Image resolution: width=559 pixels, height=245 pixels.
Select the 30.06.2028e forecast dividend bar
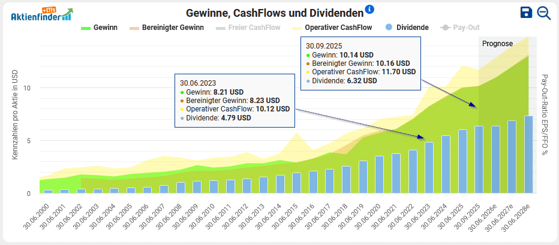[x=528, y=155]
